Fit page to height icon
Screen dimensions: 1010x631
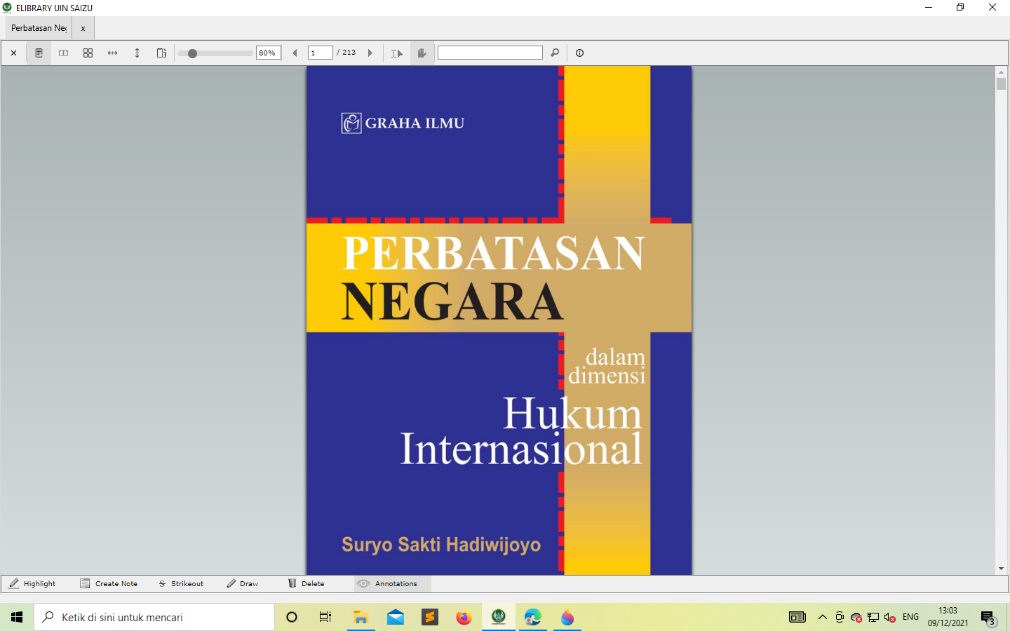pyautogui.click(x=137, y=53)
